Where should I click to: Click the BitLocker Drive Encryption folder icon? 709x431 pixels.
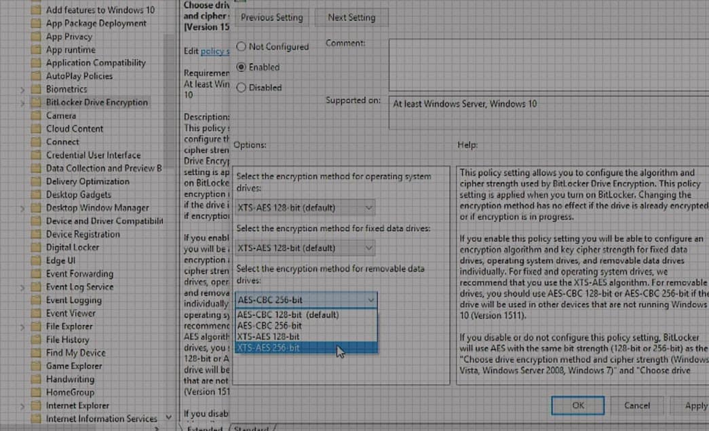click(36, 102)
